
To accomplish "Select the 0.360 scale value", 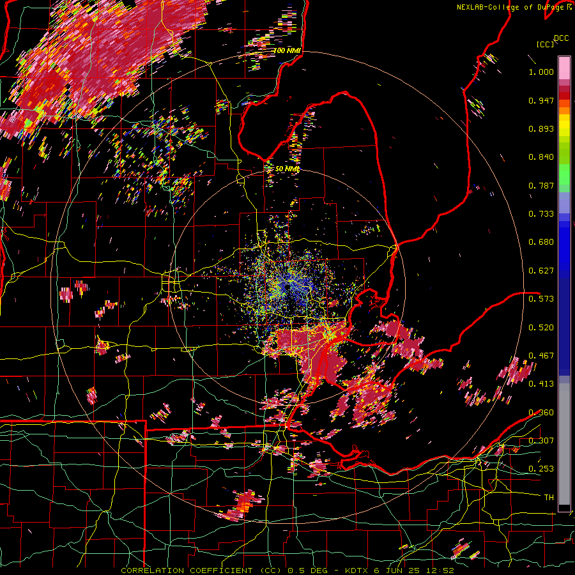I will [541, 413].
